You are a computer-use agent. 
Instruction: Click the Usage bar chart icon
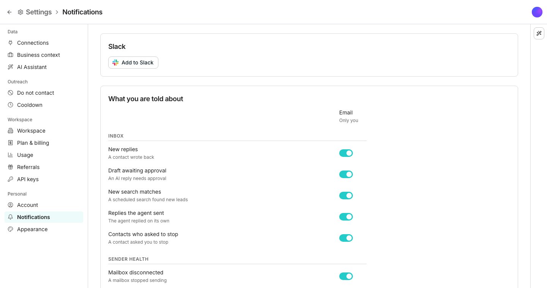click(11, 155)
